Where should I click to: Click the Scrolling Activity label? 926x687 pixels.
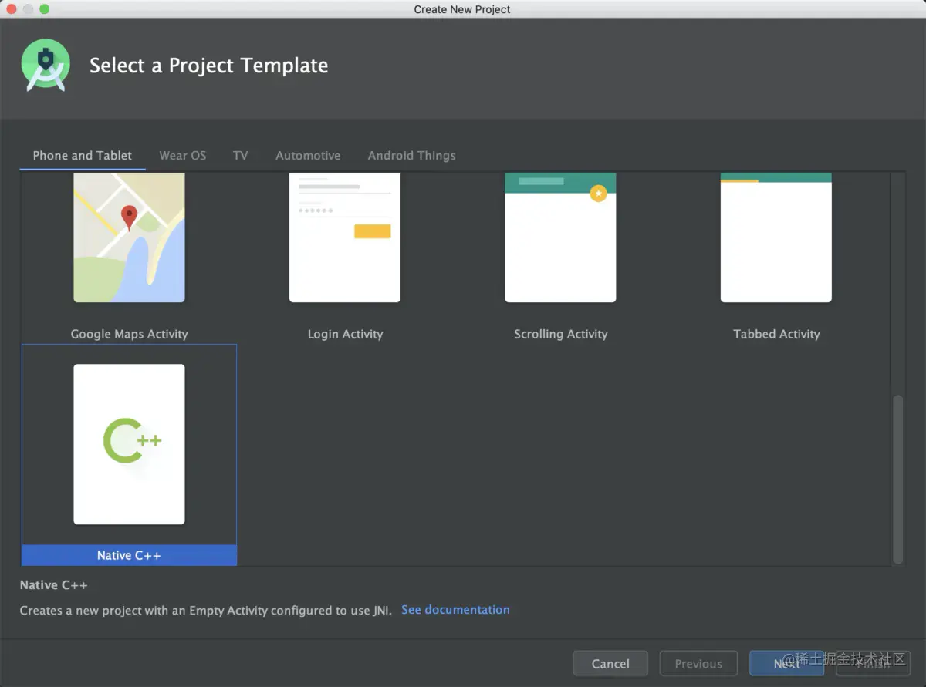point(561,334)
